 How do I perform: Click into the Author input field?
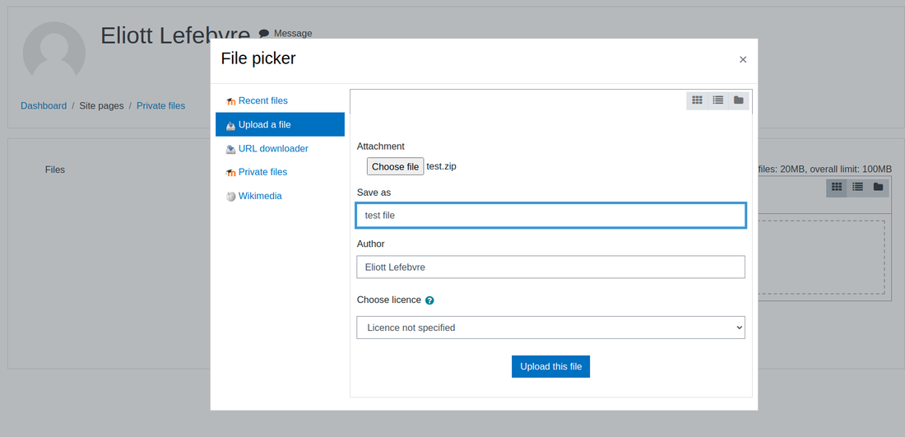550,267
